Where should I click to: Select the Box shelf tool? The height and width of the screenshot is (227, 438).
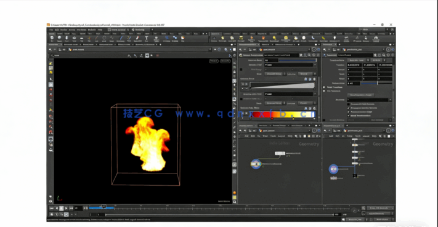coord(52,39)
